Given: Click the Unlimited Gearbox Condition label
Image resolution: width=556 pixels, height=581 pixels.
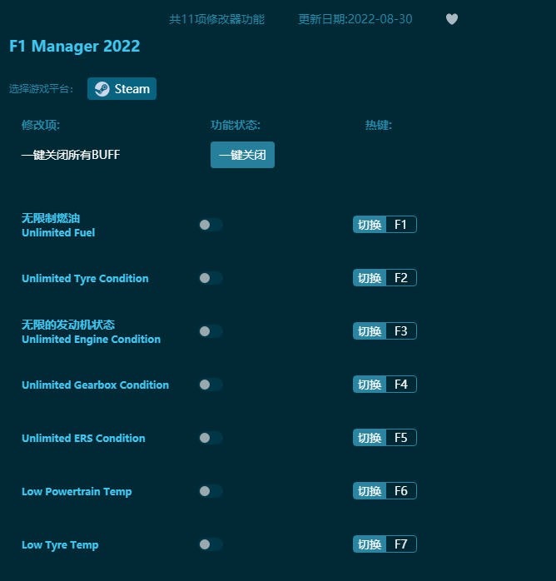Looking at the screenshot, I should pyautogui.click(x=95, y=385).
